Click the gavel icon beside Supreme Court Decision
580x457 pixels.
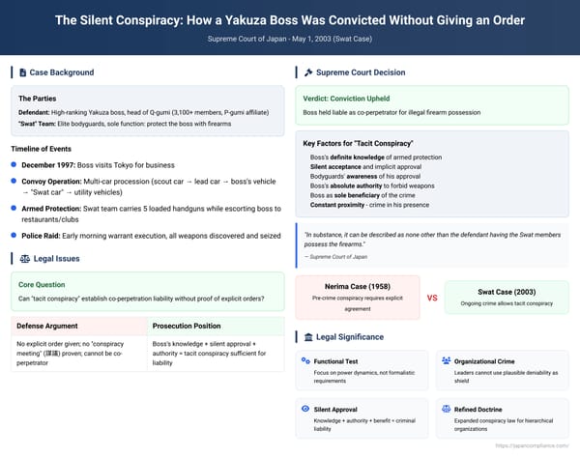(x=308, y=72)
